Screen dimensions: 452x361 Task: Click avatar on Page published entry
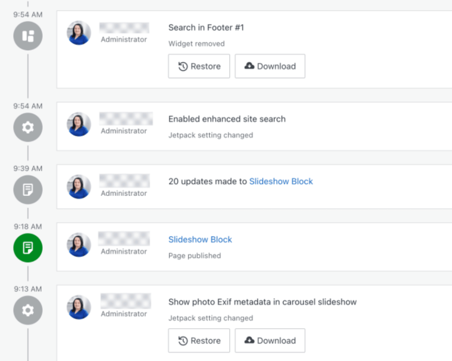79,245
